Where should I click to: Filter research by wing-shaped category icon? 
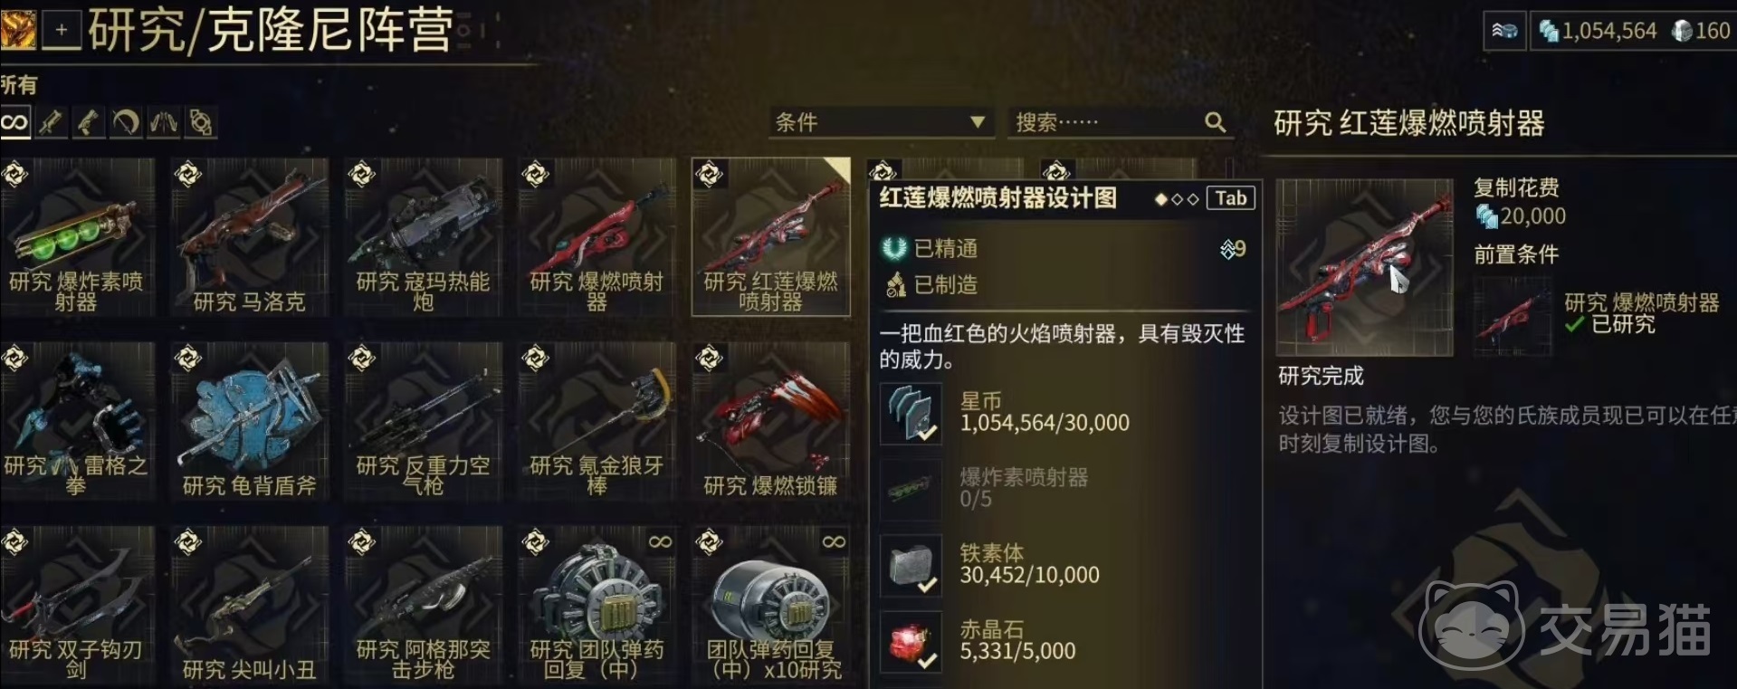click(164, 122)
